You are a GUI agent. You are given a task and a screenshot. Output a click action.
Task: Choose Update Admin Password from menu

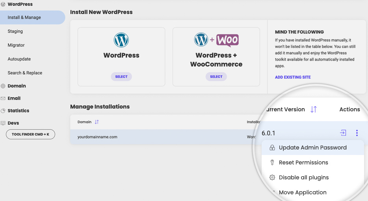click(x=313, y=148)
